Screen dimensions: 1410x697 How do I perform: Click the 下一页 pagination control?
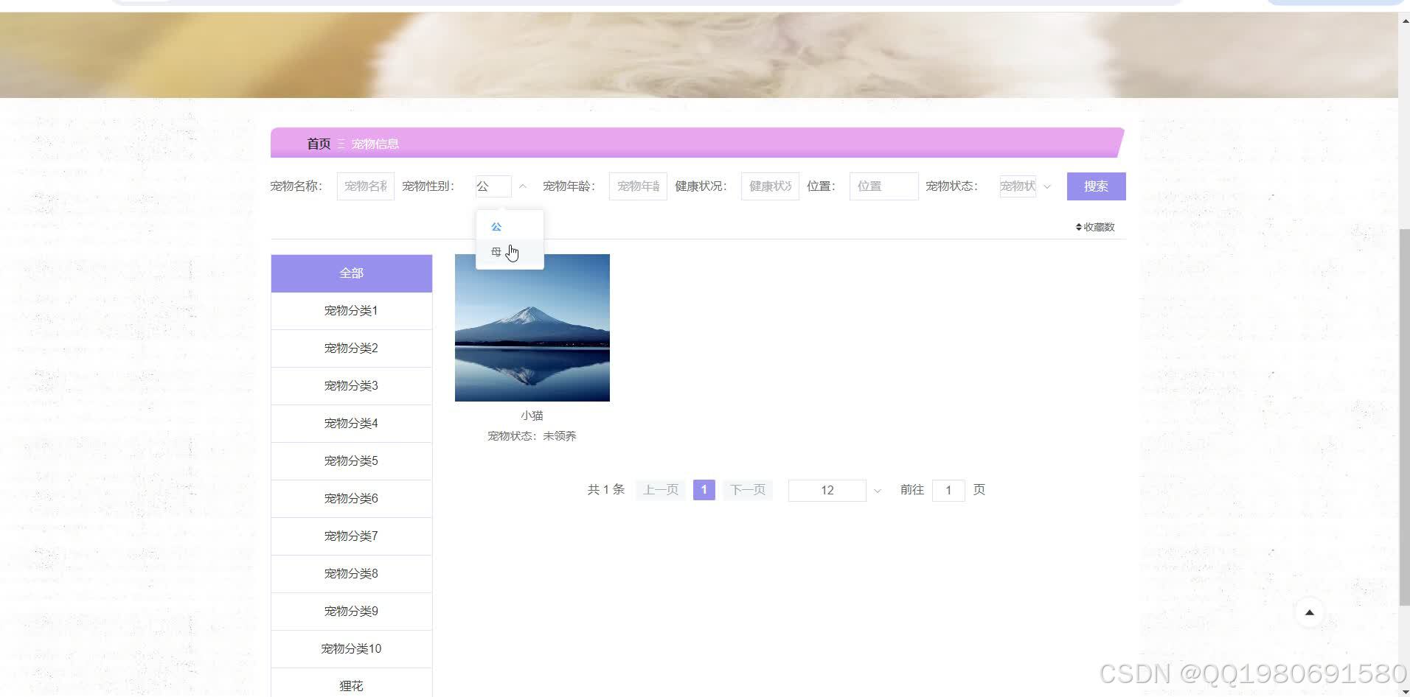tap(747, 489)
